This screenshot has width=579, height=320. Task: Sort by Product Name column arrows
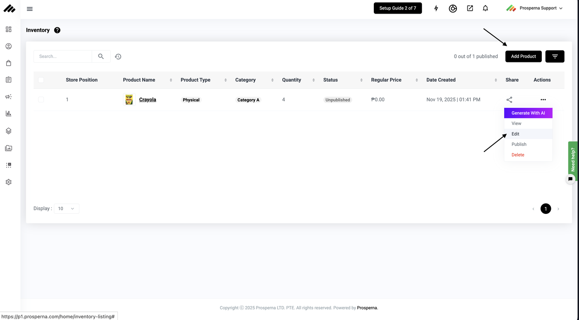(171, 80)
